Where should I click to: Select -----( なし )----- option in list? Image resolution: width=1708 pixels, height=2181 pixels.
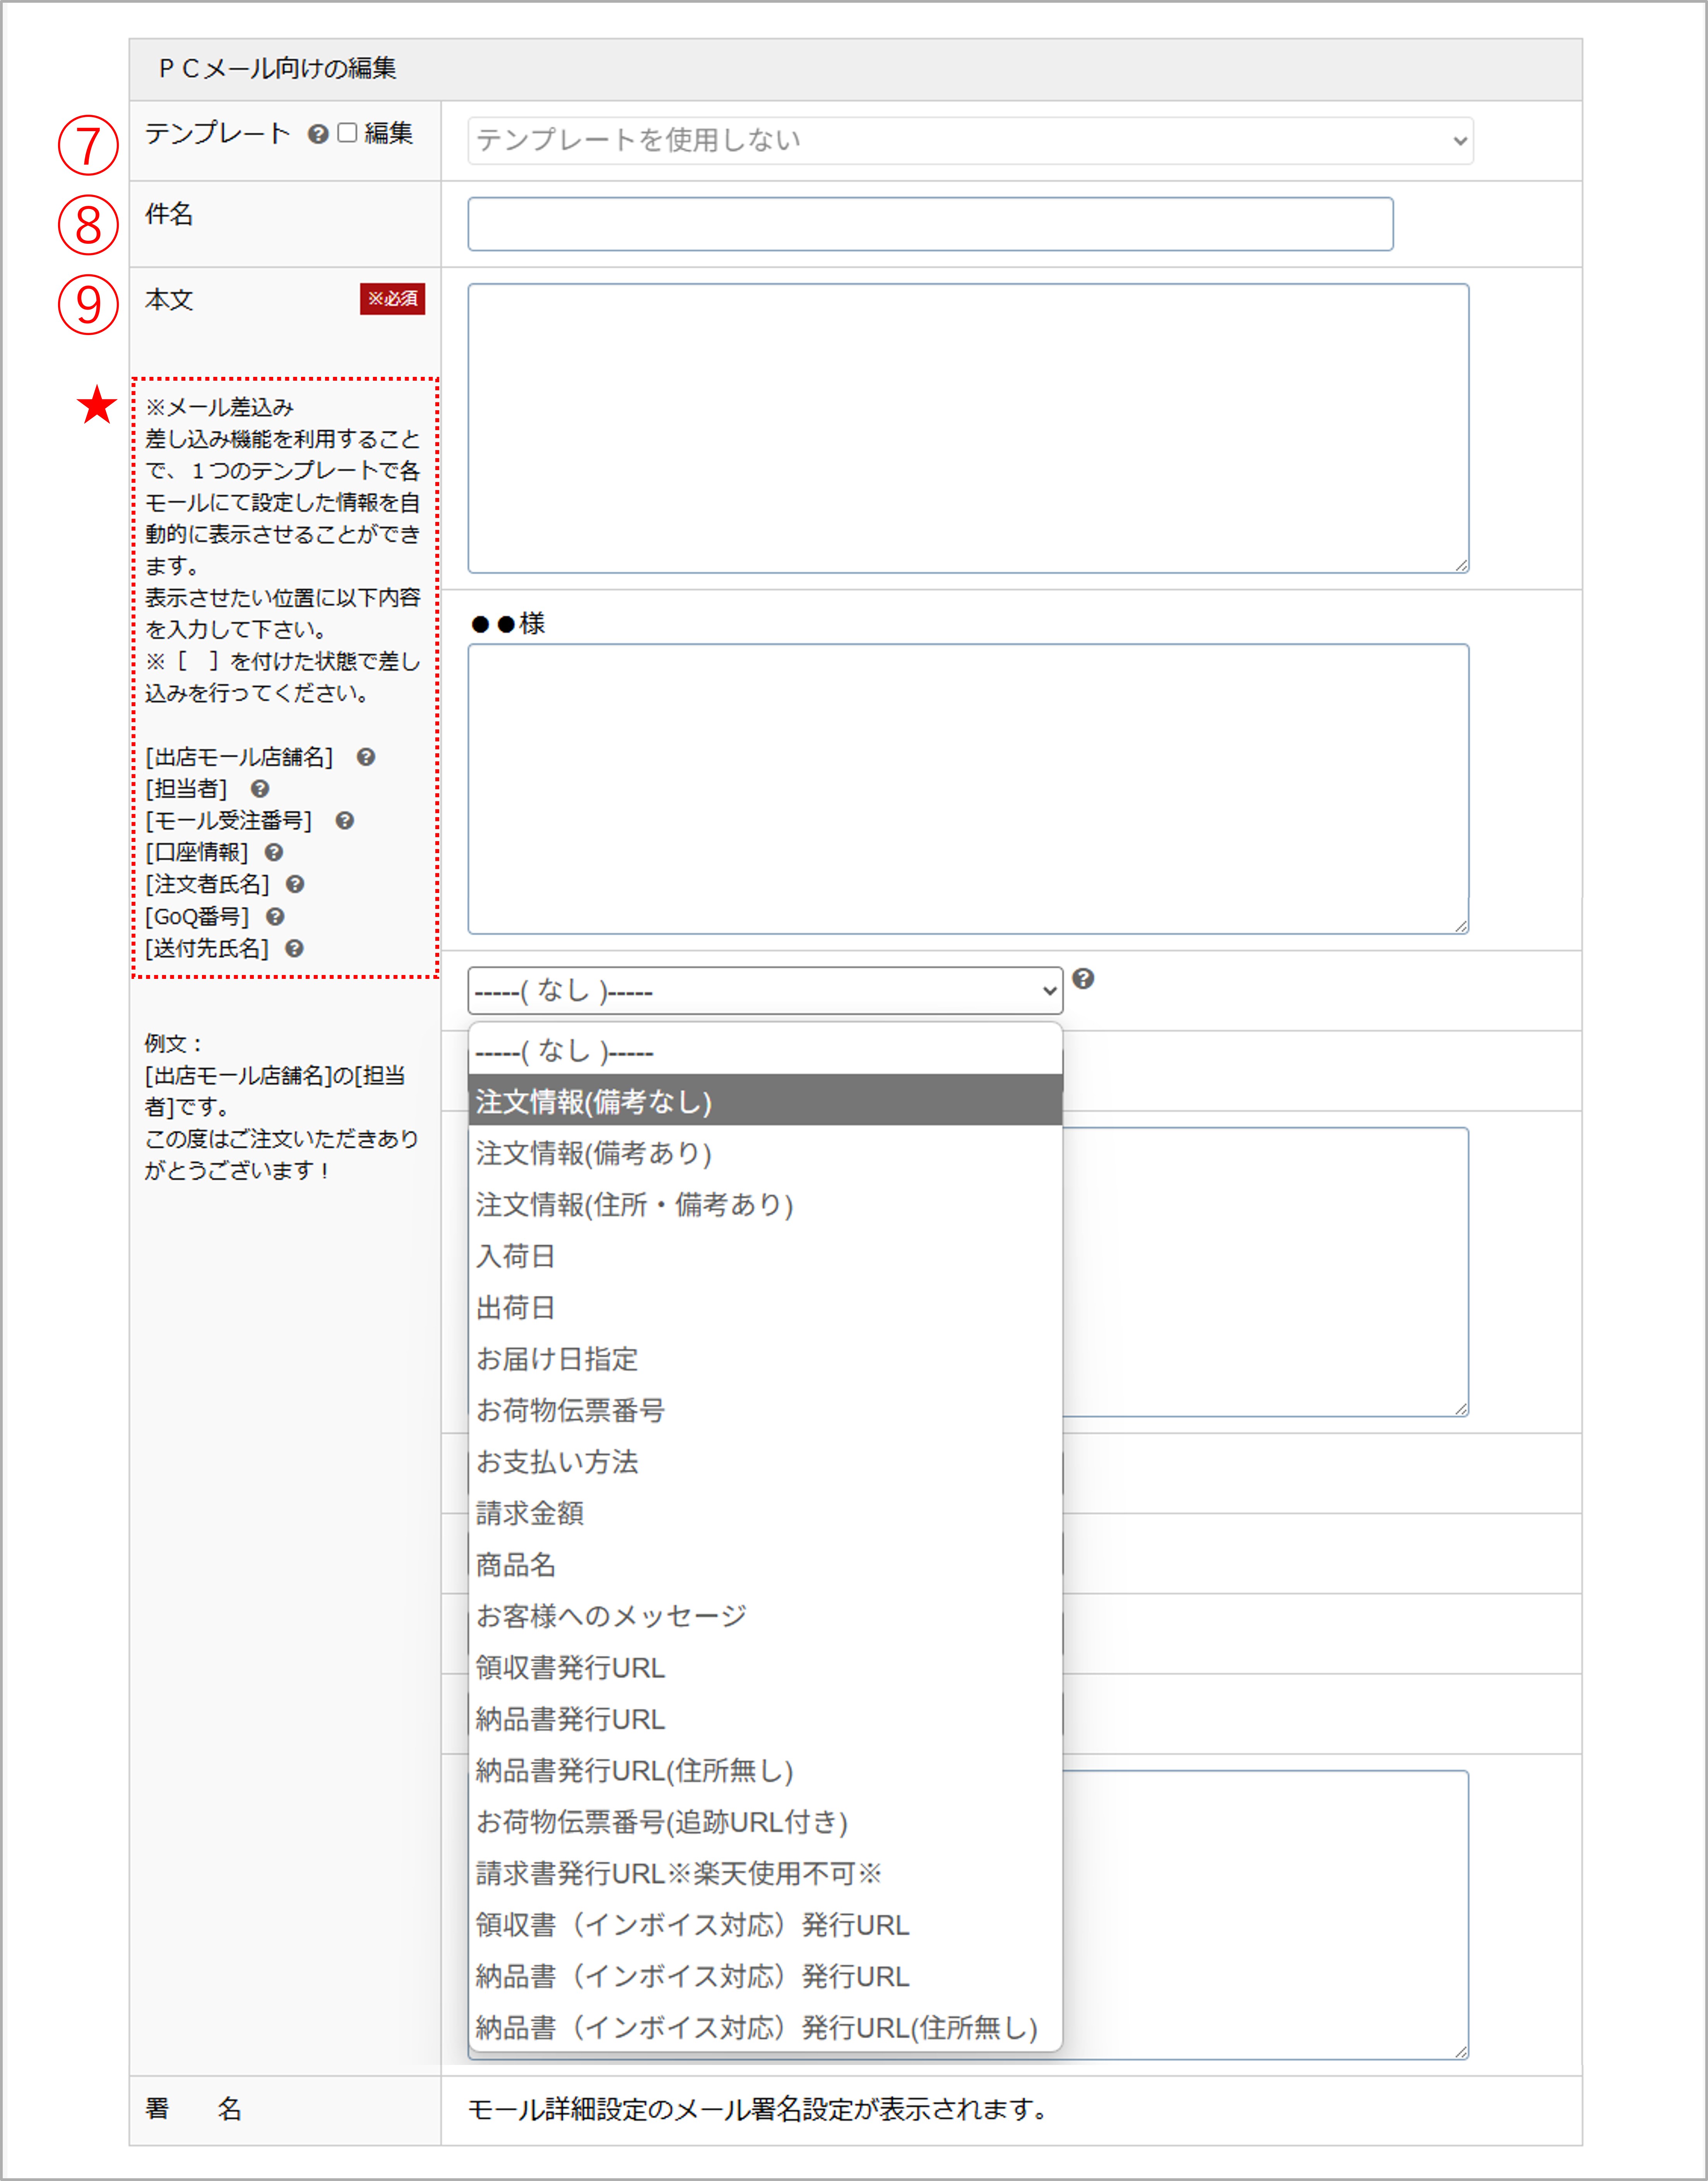(765, 1051)
